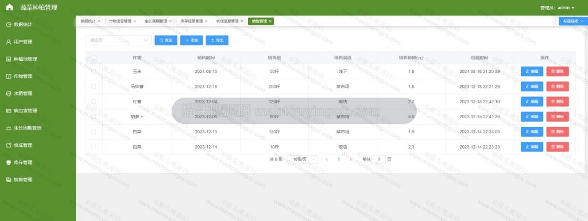Toggle the select-all header checkbox
The width and height of the screenshot is (588, 221).
94,57
